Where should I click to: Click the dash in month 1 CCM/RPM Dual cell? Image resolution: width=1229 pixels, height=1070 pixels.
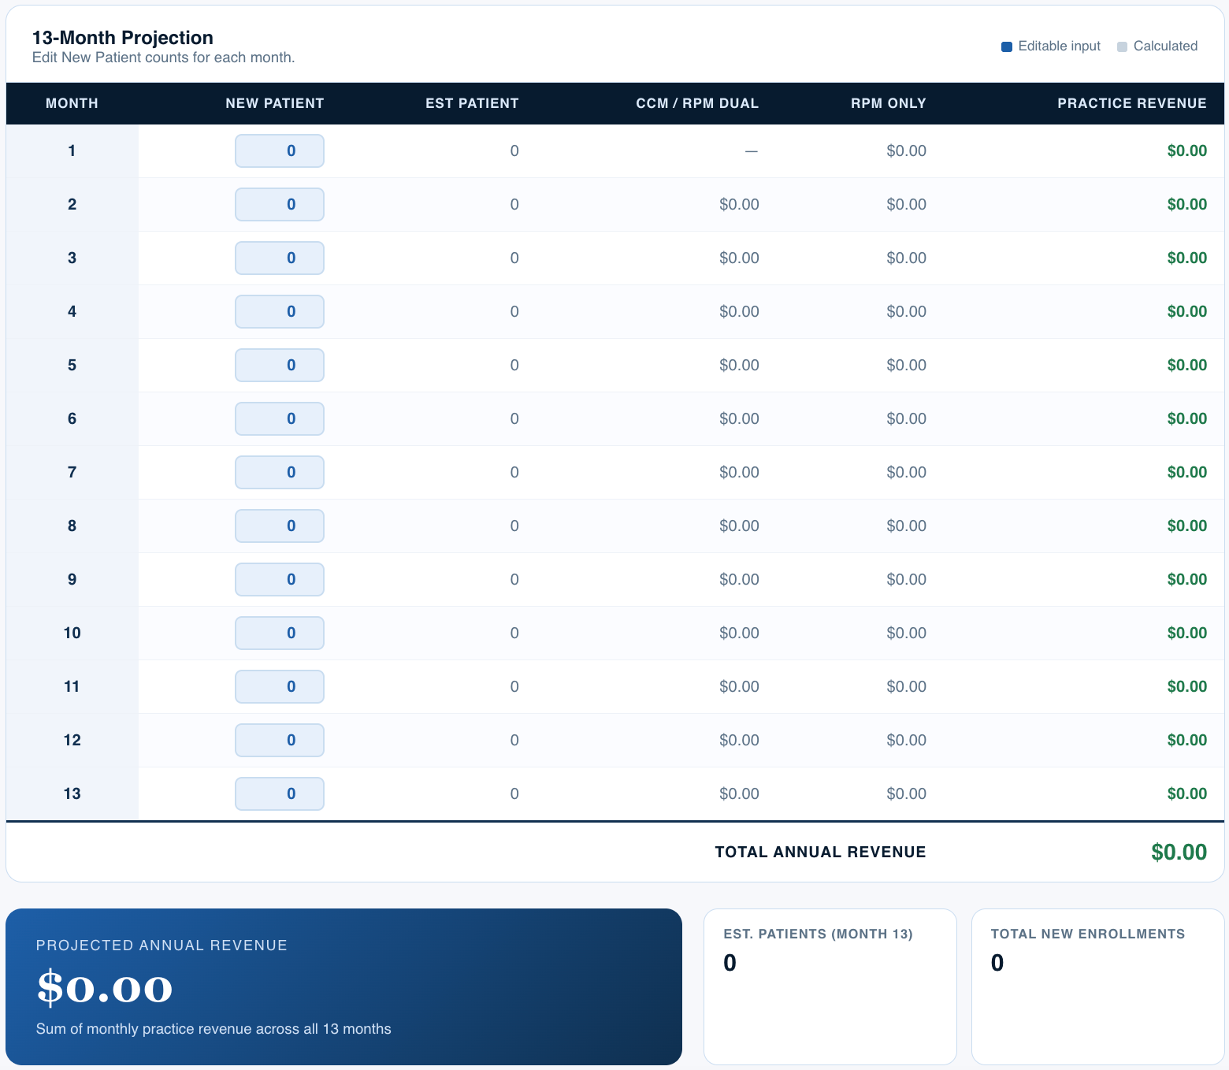point(752,150)
